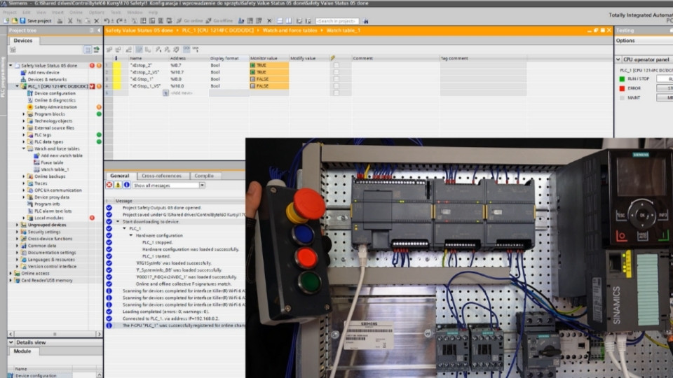Click the Go online toolbar button
Viewport: 673px width, 378px height.
pos(192,21)
